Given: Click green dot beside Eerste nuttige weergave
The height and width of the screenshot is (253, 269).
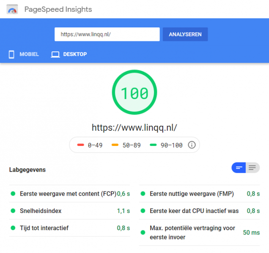Looking at the screenshot, I should (x=143, y=194).
